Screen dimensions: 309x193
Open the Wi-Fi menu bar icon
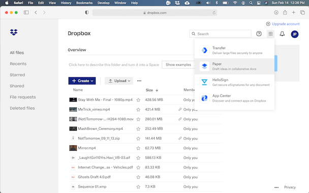[x=235, y=3]
